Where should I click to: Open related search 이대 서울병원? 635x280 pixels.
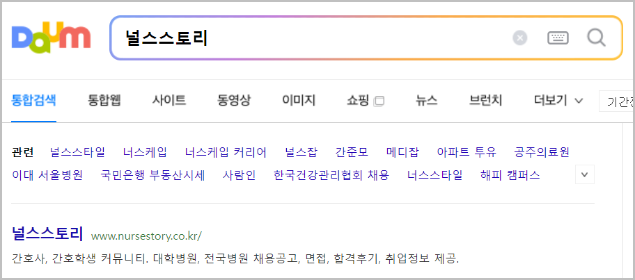tap(47, 175)
